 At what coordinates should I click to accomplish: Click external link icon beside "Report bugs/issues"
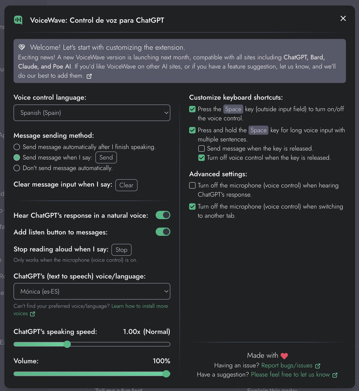pos(318,365)
